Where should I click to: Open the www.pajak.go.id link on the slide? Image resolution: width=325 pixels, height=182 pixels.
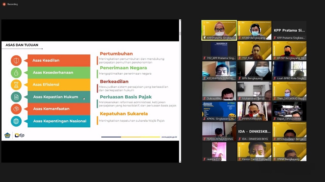[x=169, y=137]
